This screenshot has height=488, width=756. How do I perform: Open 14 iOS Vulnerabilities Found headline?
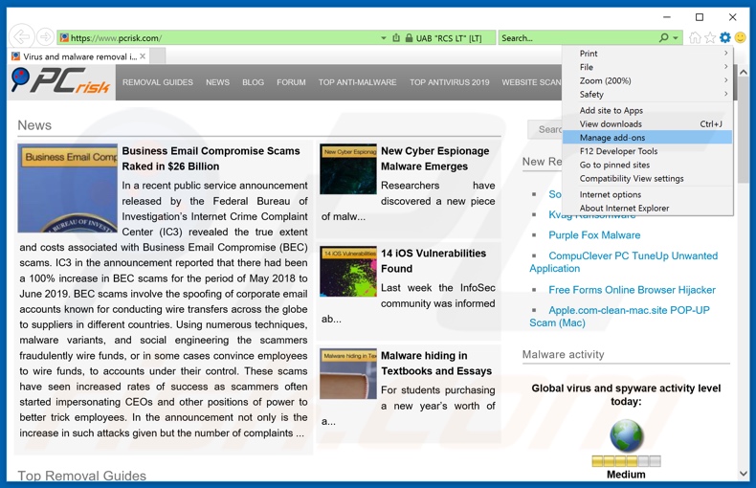[x=434, y=261]
